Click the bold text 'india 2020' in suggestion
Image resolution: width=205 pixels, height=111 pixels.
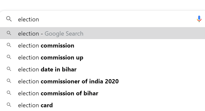click(x=104, y=81)
